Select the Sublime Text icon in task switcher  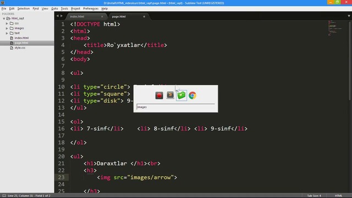pos(170,95)
